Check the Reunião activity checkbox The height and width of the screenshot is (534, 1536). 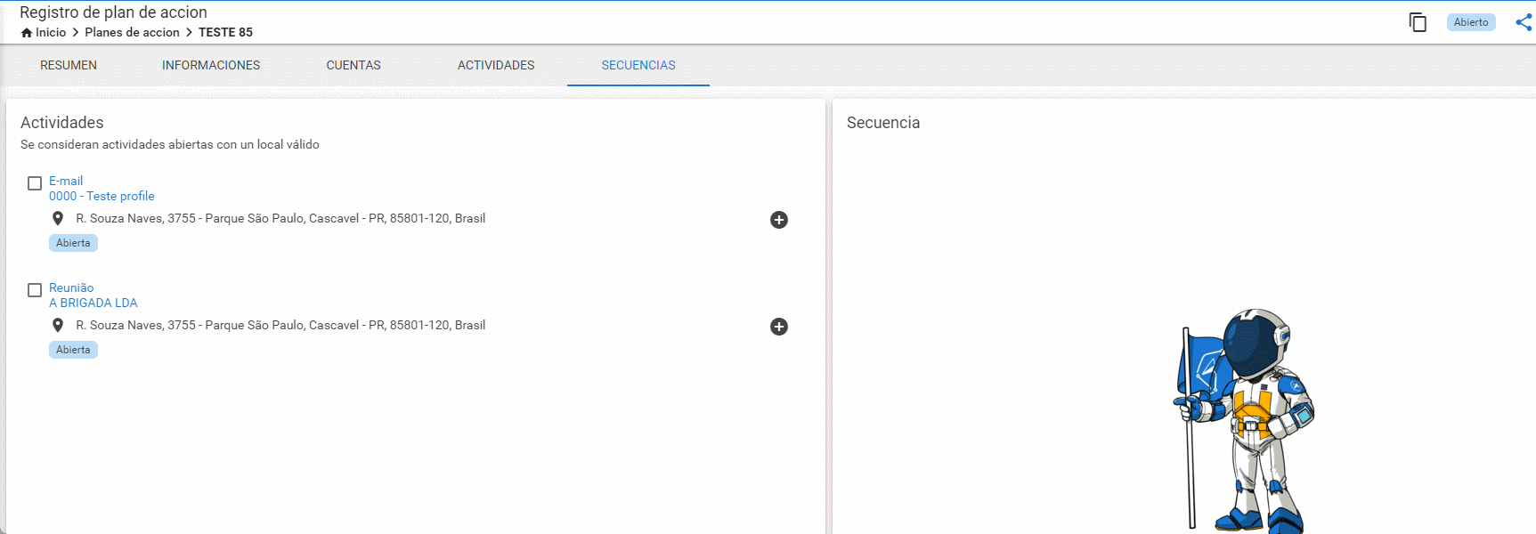35,290
